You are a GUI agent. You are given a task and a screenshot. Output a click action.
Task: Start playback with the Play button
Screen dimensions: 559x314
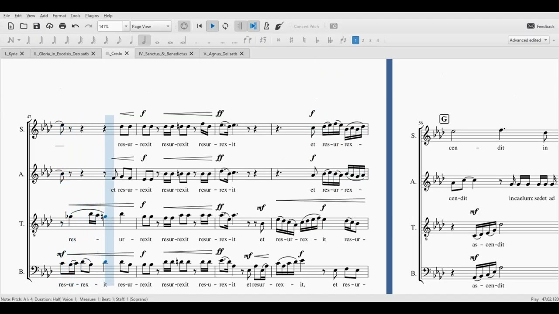coord(212,26)
